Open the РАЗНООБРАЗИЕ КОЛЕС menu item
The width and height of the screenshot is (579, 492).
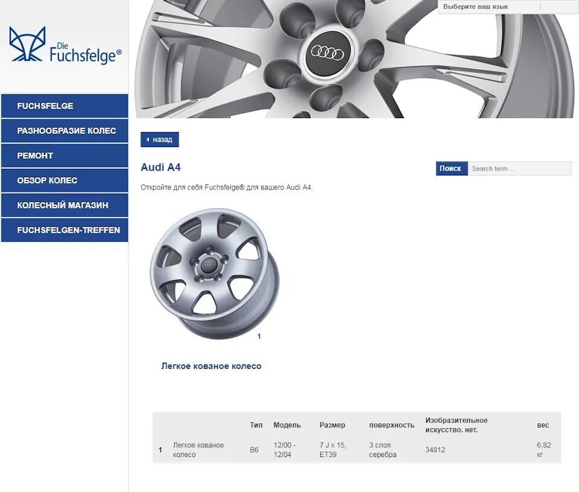coord(65,131)
